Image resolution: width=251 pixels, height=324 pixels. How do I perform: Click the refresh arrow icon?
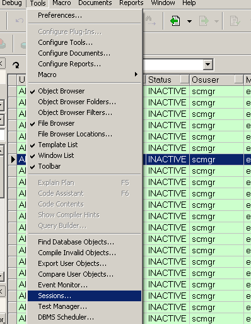pos(16,65)
